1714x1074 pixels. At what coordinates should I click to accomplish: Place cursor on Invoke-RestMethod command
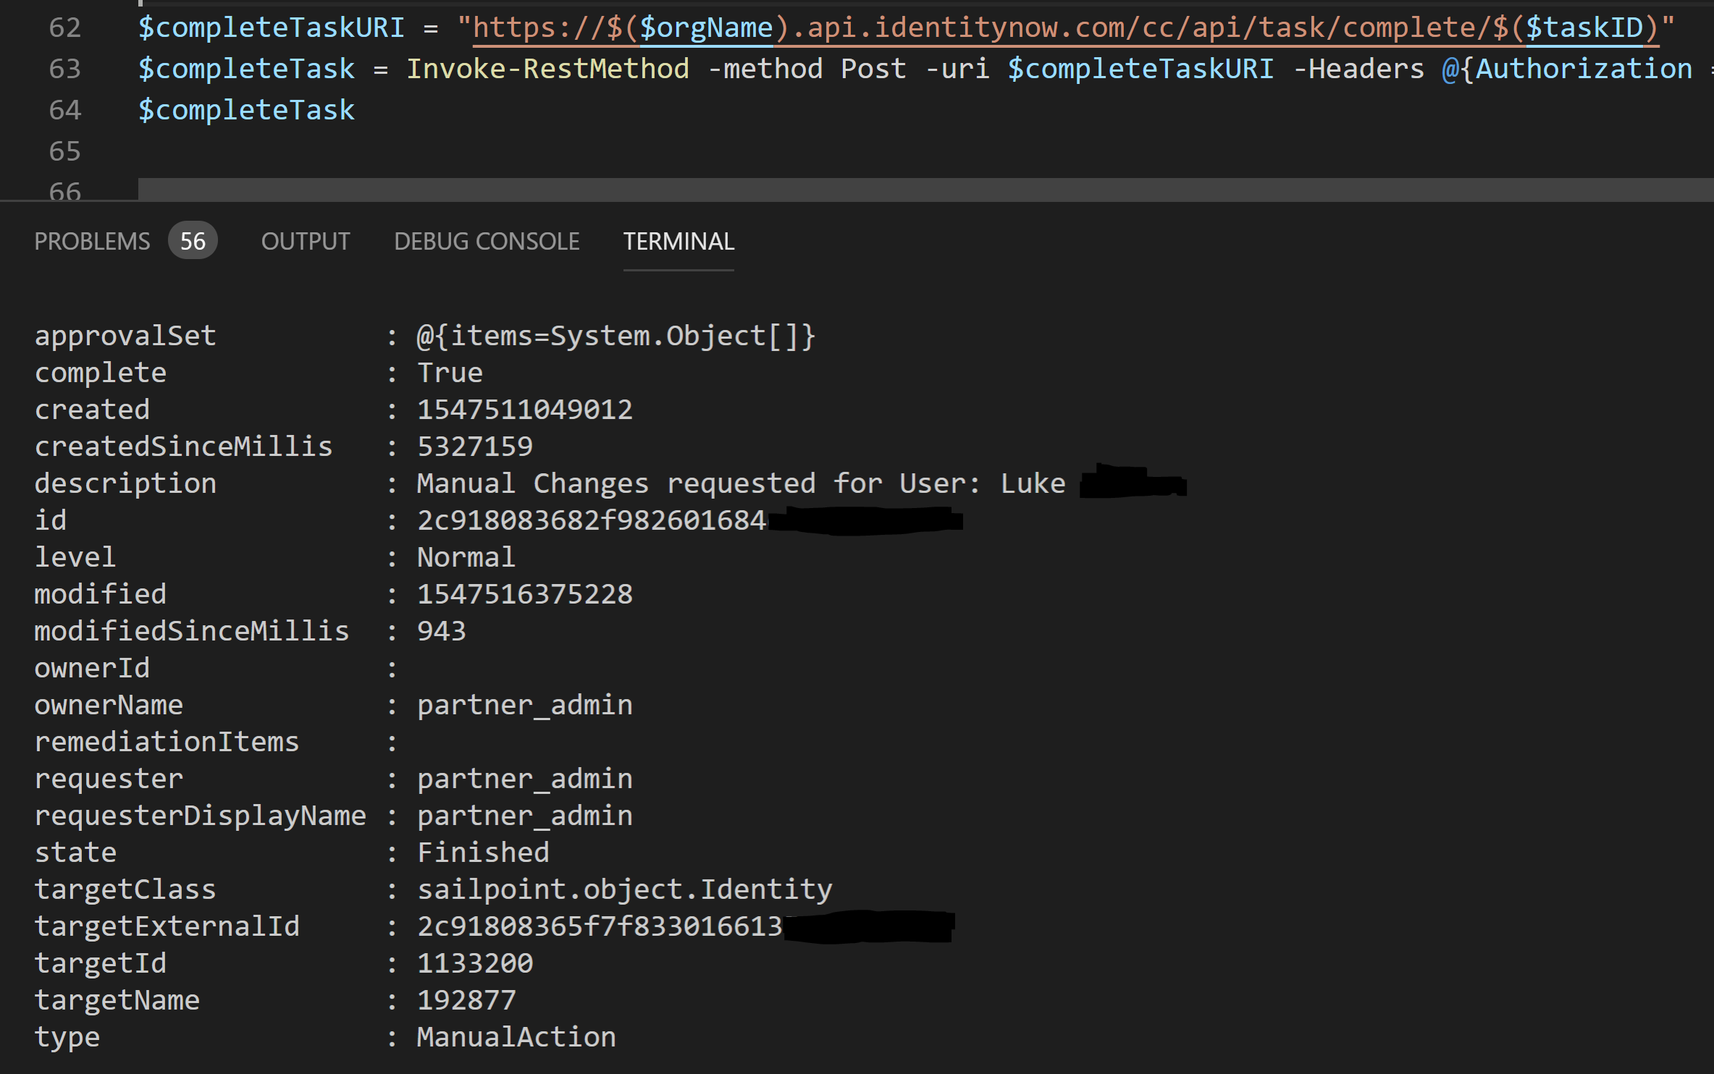[547, 69]
